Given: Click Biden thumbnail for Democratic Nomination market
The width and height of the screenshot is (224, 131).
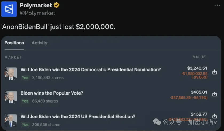Looking at the screenshot, I should [x=11, y=73].
